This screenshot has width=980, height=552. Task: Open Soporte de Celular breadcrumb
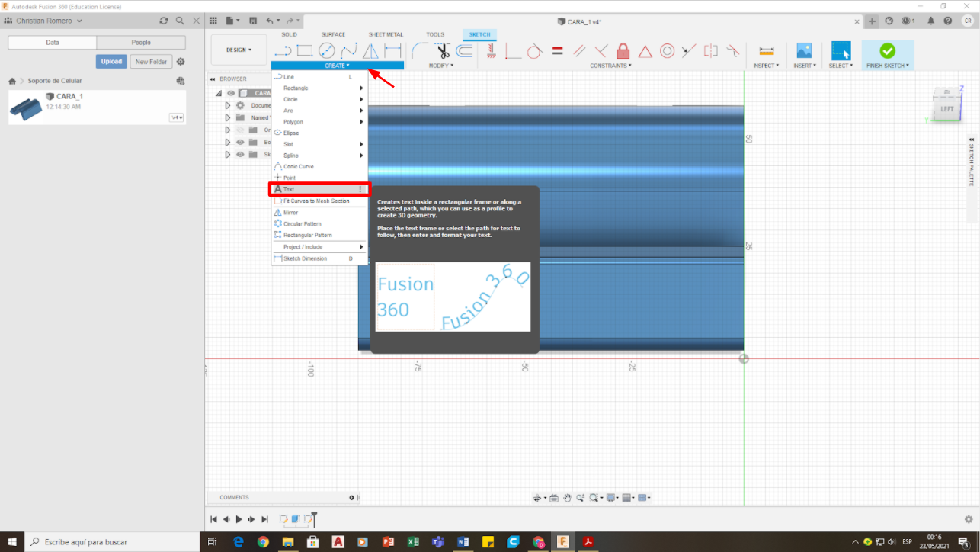pyautogui.click(x=55, y=81)
